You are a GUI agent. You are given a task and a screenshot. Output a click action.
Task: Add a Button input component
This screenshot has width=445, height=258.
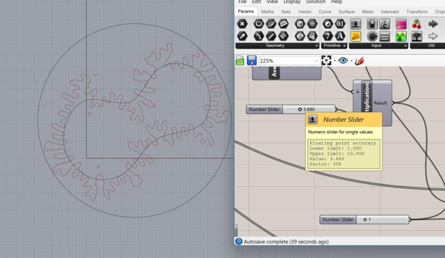(x=372, y=36)
